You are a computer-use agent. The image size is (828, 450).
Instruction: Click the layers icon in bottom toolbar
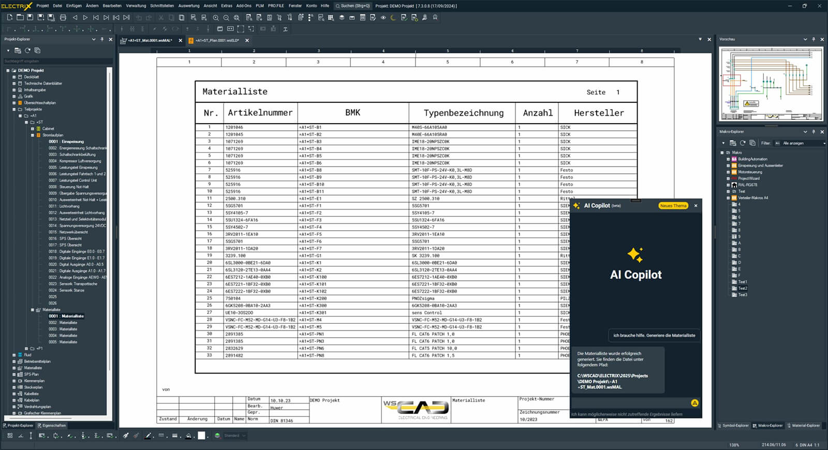pos(217,436)
